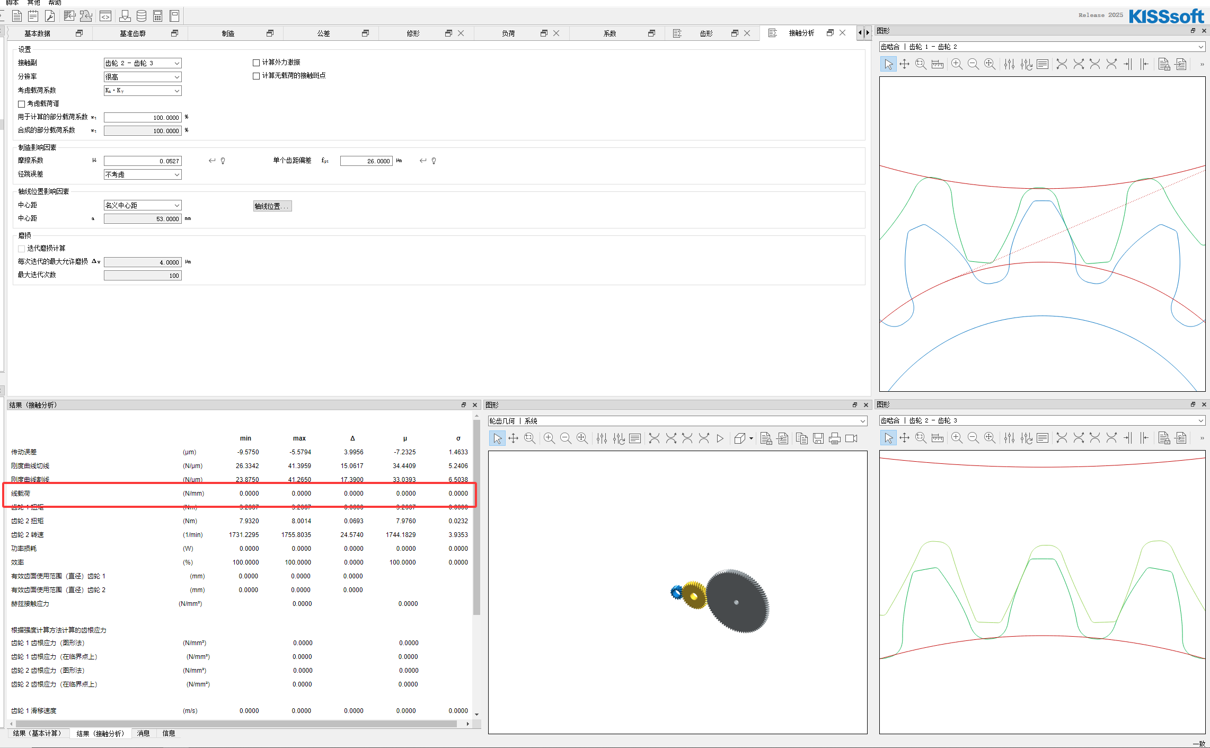Switch to the 基准齿廓 tab
The image size is (1210, 748).
click(x=133, y=33)
